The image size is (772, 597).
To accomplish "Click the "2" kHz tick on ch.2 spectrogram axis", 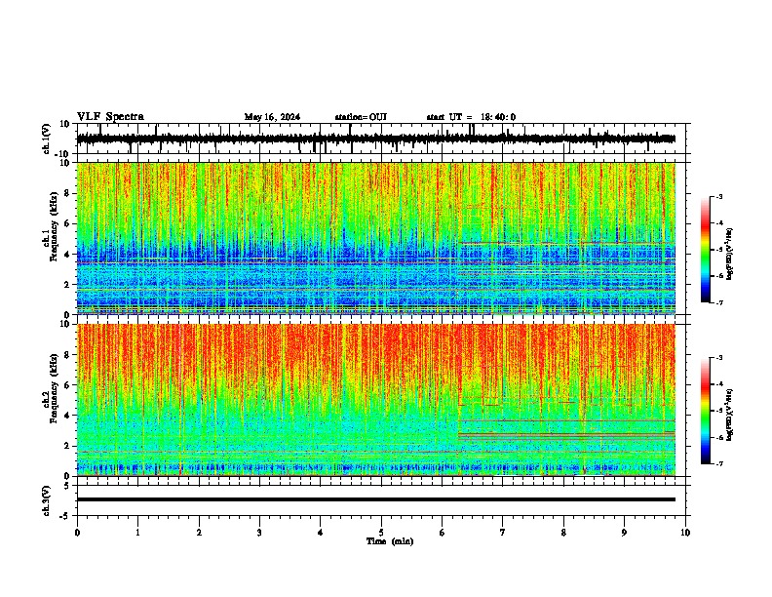I will pos(68,446).
